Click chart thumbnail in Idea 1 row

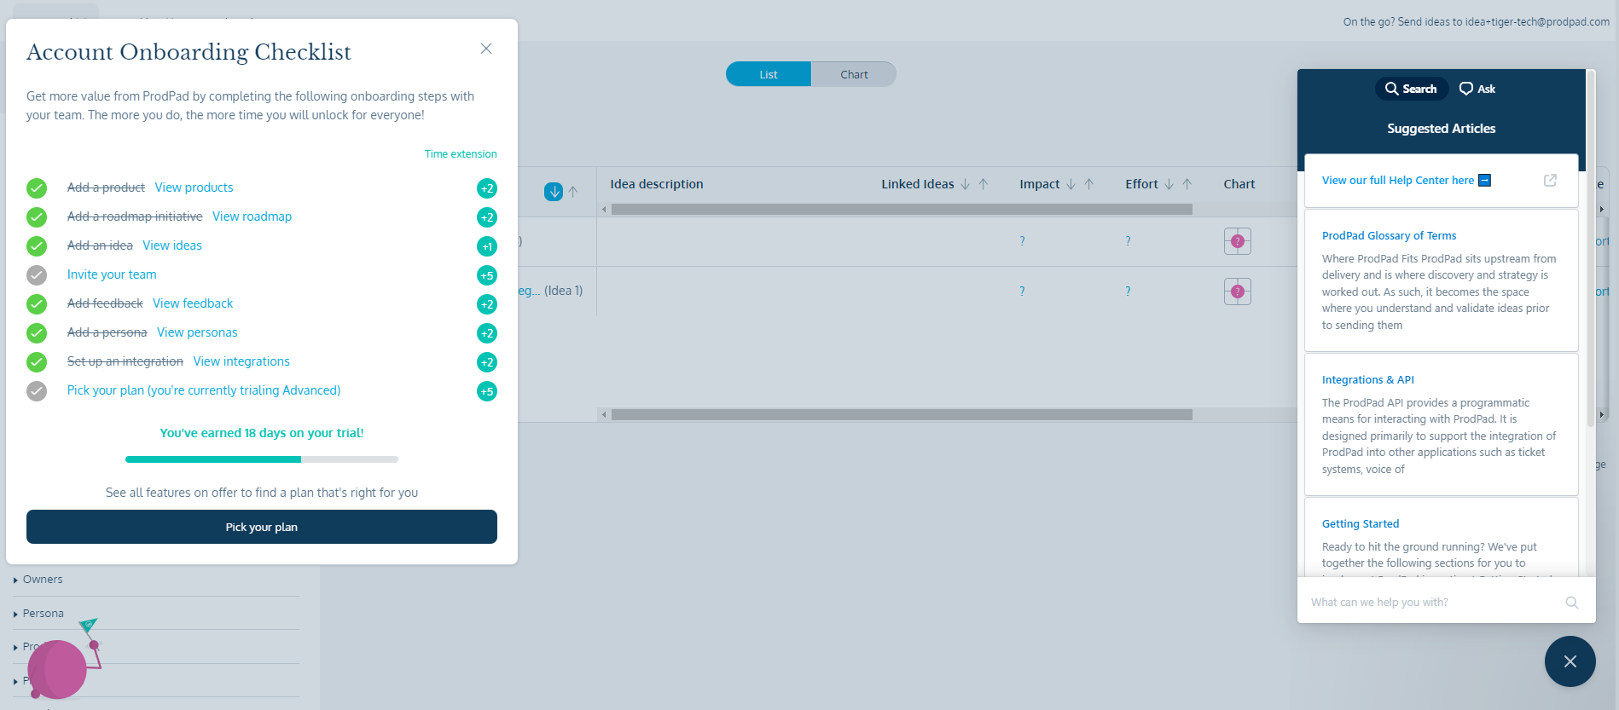coord(1238,292)
